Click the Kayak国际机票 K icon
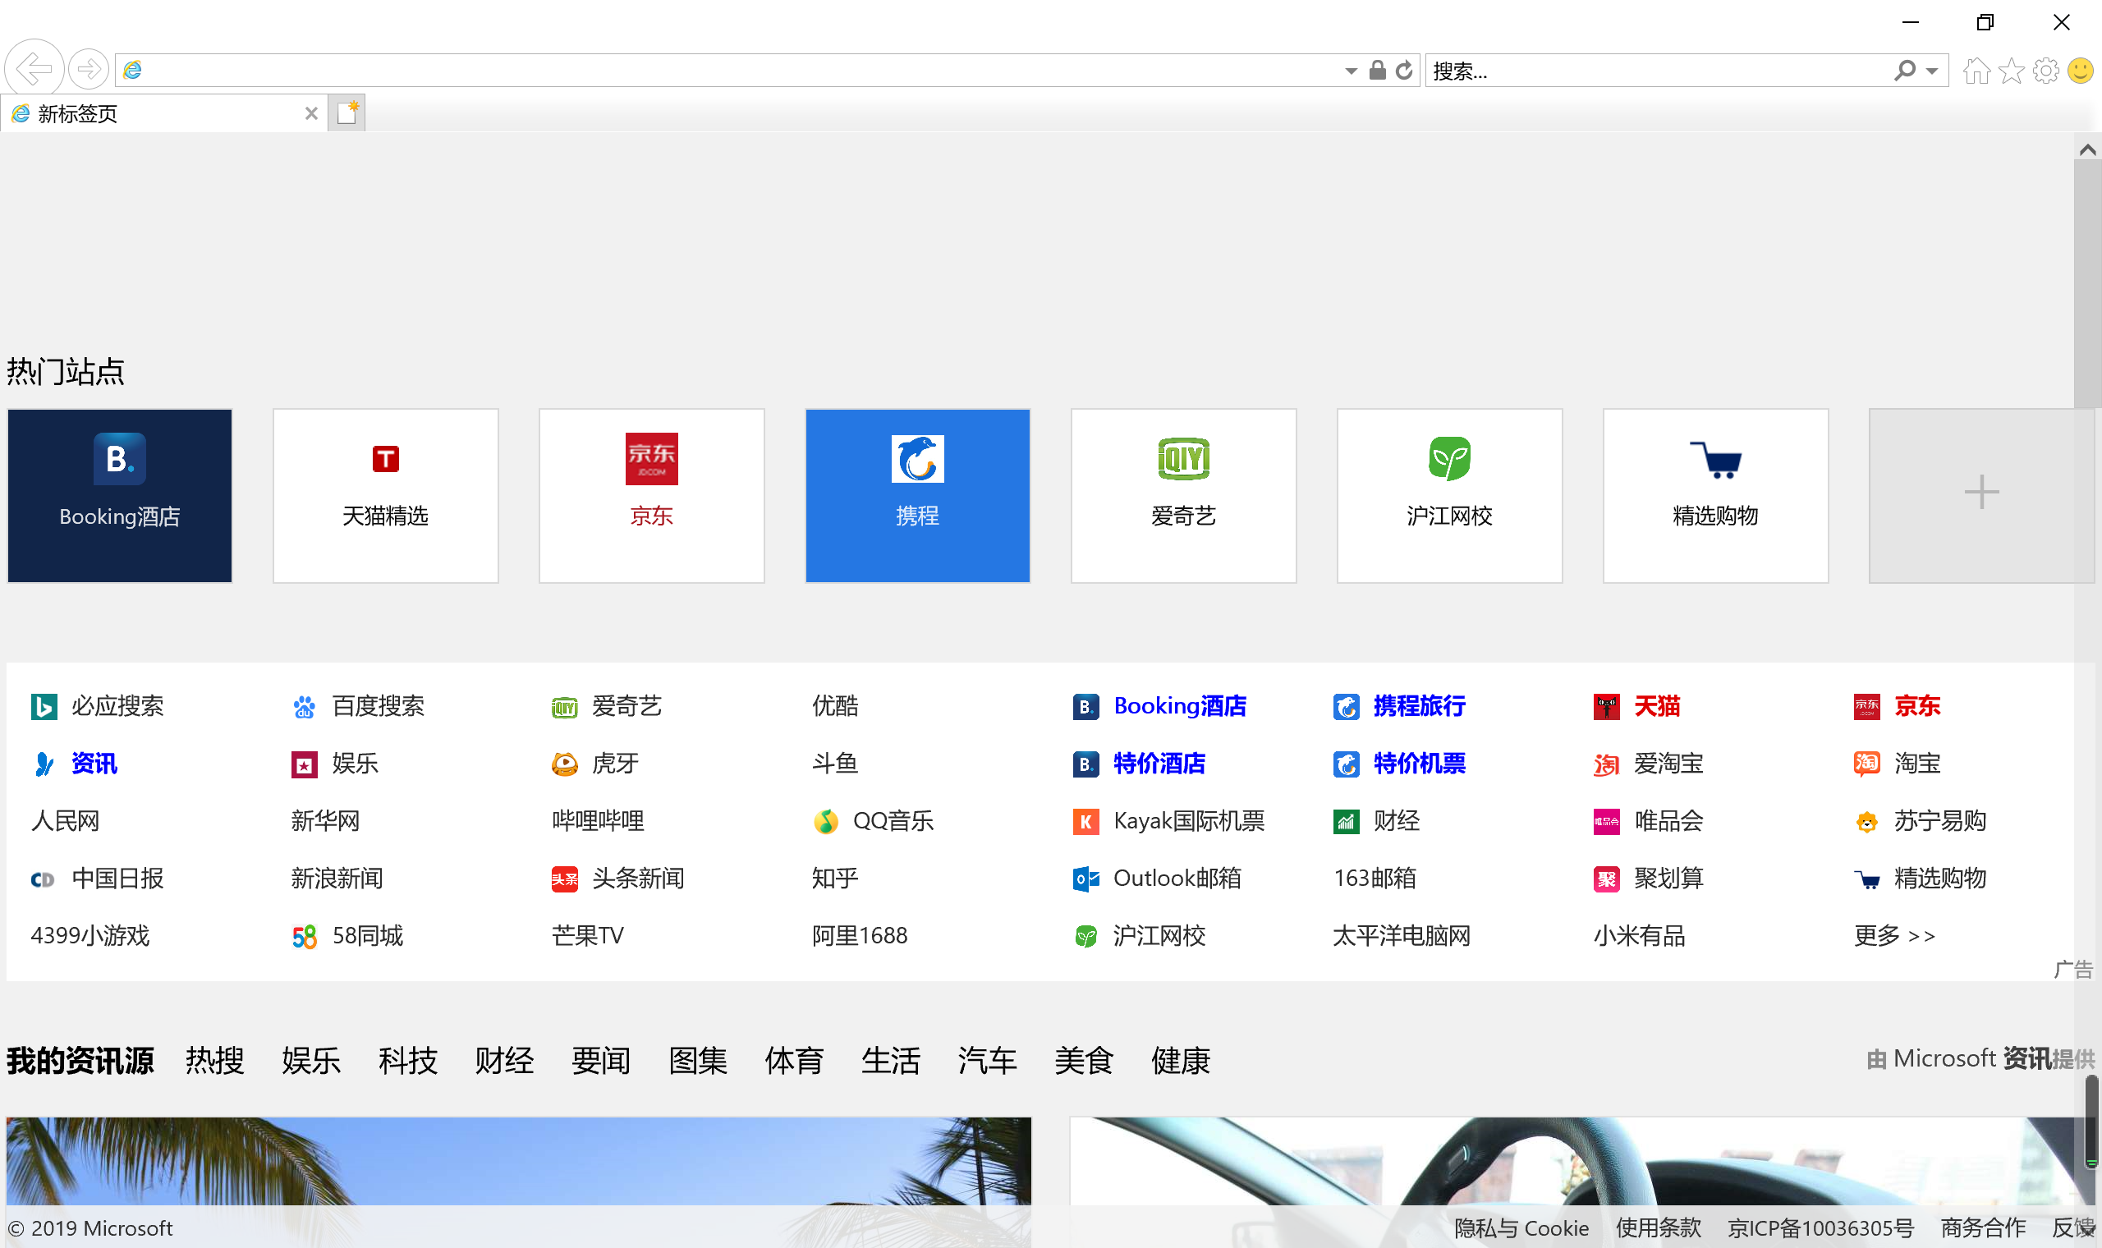2102x1248 pixels. 1085,822
